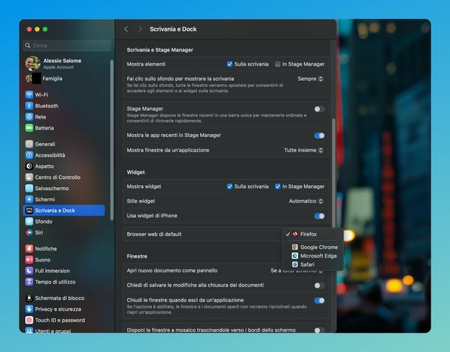Toggle Mostra le app recenti in Stage Manager
Image resolution: width=450 pixels, height=352 pixels.
tap(319, 135)
